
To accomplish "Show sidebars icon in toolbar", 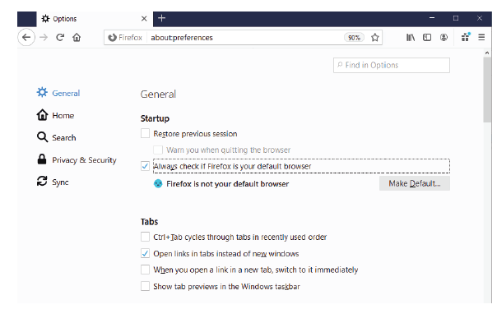I will 427,37.
